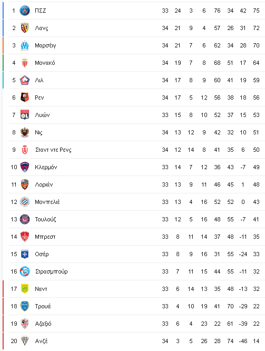The width and height of the screenshot is (265, 351).
Task: Open the Μπρεστ team link
Action: pyautogui.click(x=45, y=237)
